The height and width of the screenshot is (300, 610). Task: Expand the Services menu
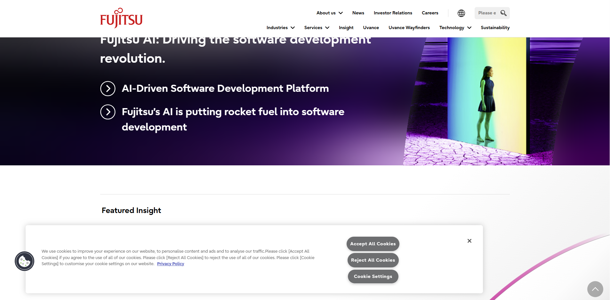tap(317, 28)
